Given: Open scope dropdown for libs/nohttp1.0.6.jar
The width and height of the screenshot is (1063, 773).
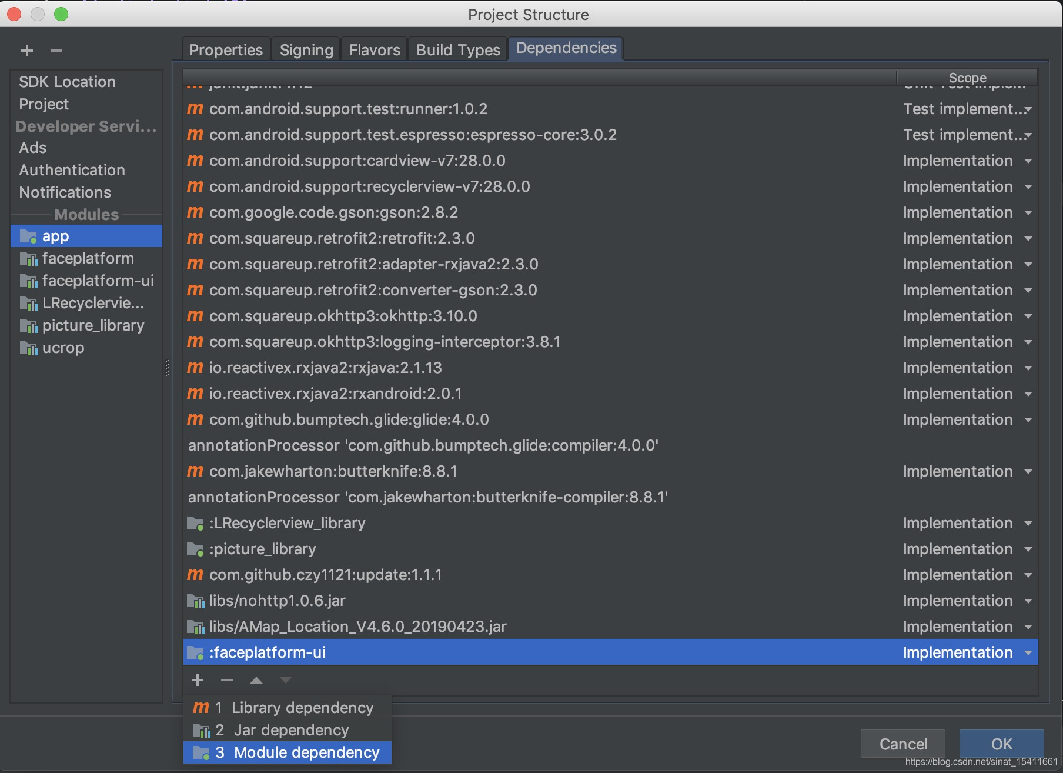Looking at the screenshot, I should 1028,601.
